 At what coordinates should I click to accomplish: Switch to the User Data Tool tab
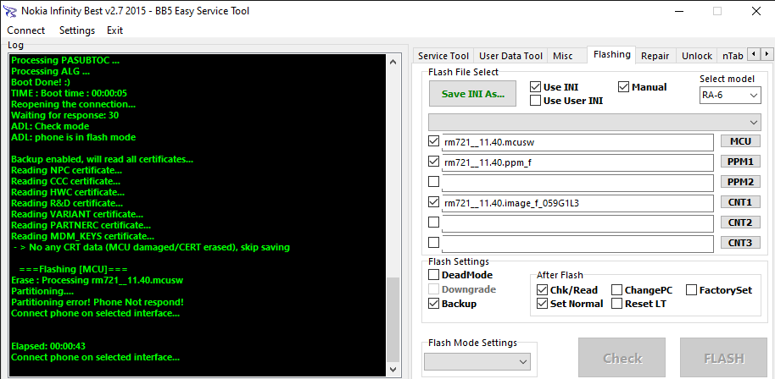point(511,56)
